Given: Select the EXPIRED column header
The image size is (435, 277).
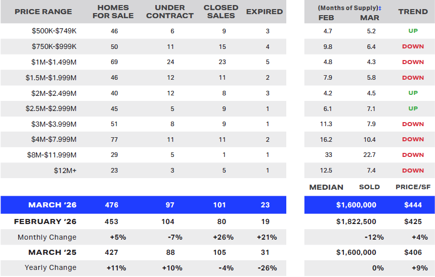Looking at the screenshot, I should click(265, 12).
